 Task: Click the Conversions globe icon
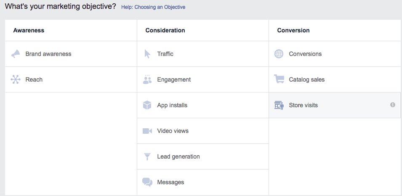click(279, 54)
